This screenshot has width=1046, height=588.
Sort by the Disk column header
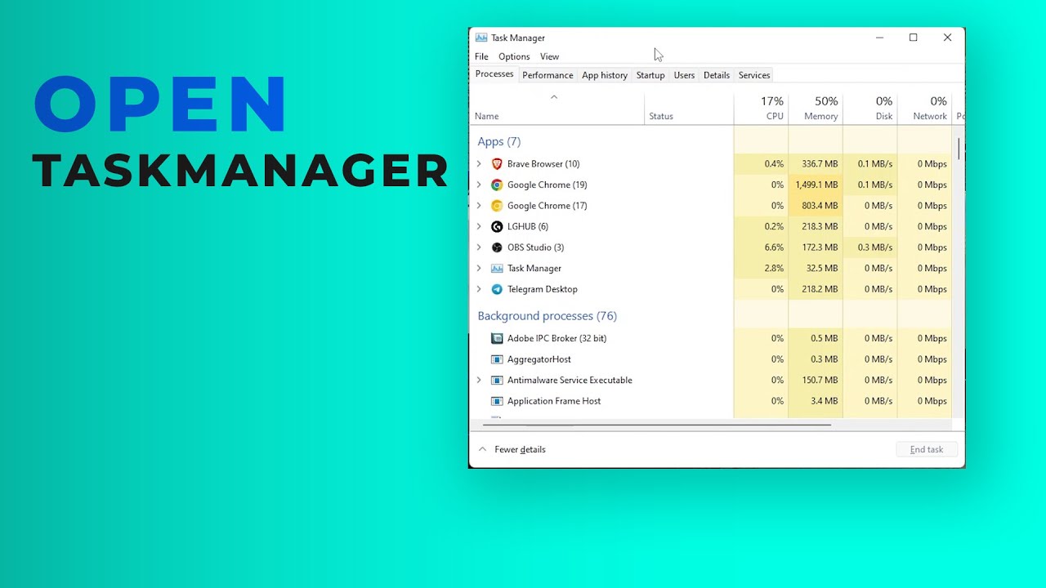[870, 108]
